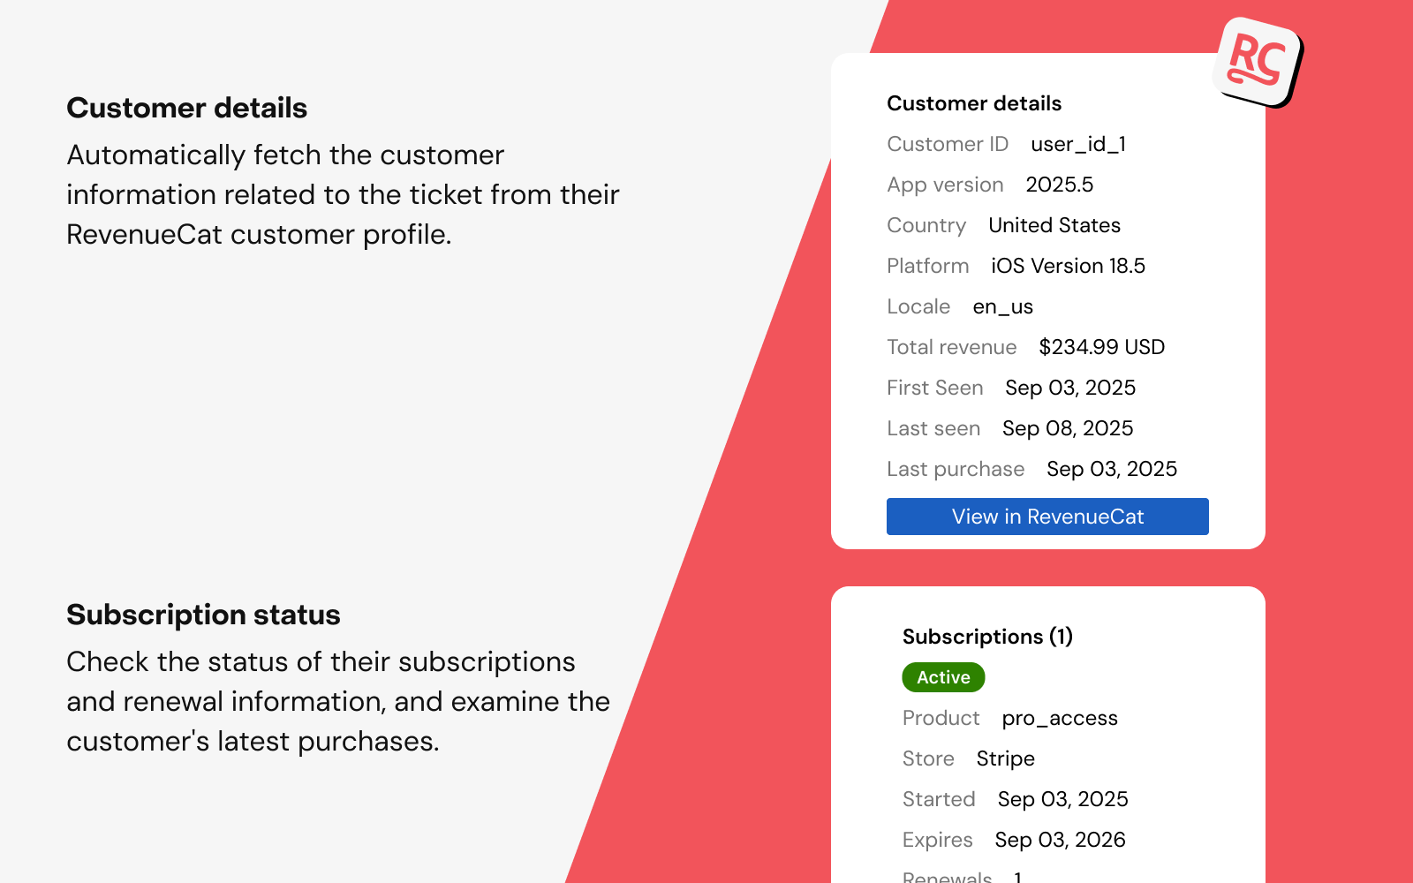Click the Country value United States
This screenshot has width=1413, height=883.
pos(1054,225)
